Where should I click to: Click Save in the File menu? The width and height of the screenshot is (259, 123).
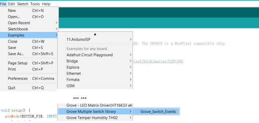coord(29,48)
